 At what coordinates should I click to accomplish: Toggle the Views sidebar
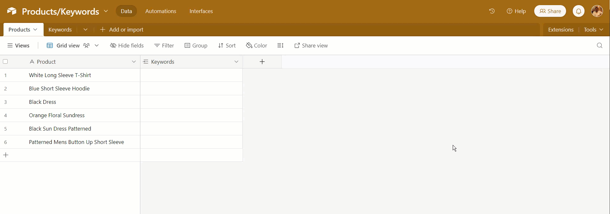[18, 46]
